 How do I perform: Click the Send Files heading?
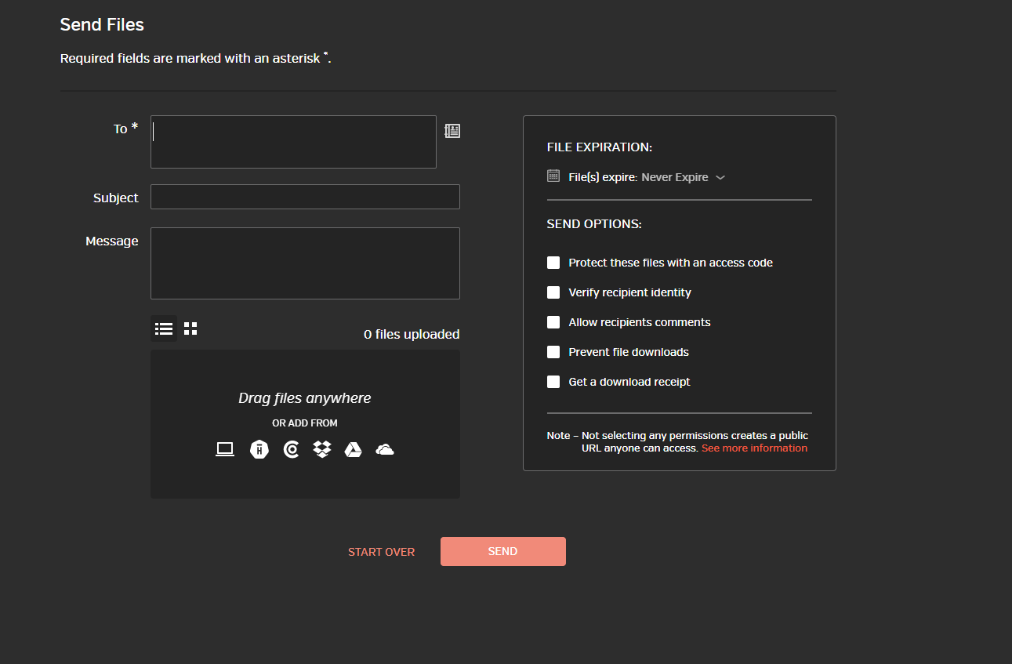coord(103,24)
